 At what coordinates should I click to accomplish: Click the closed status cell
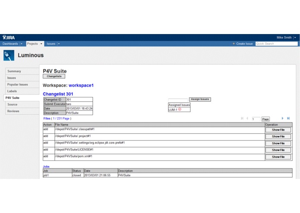tap(78, 175)
